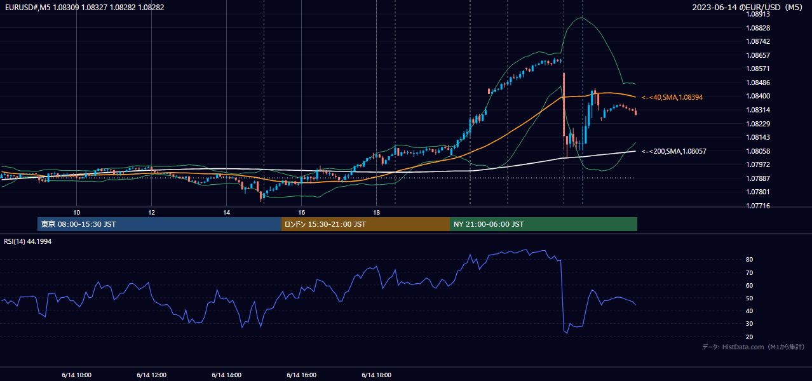Click price axis value 1.08742
The image size is (812, 381).
point(759,41)
